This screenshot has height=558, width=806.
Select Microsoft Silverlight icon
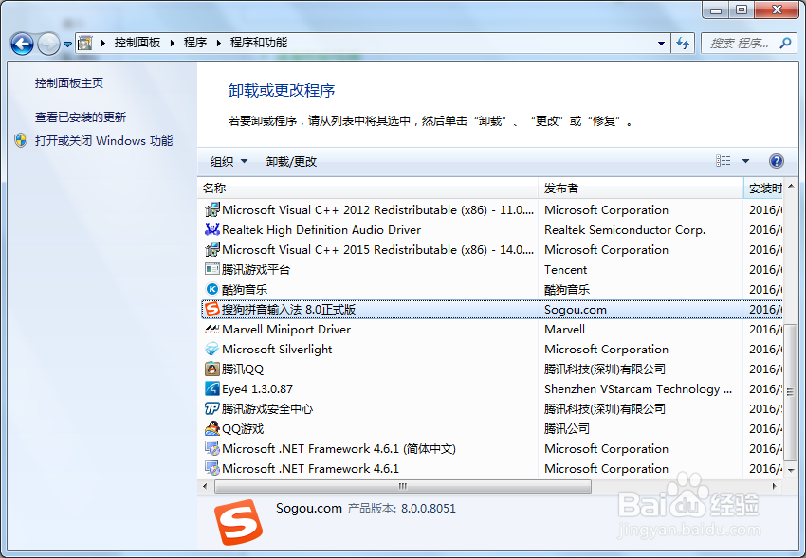[x=211, y=349]
